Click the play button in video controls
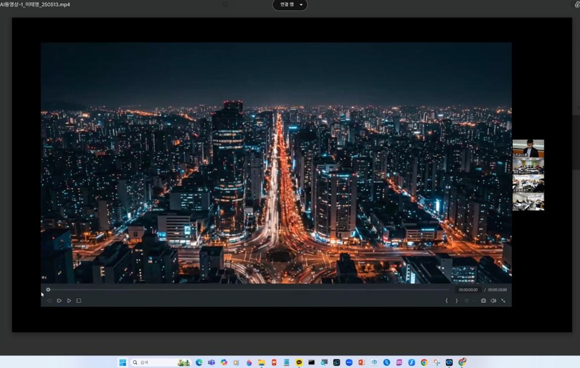 [69, 301]
